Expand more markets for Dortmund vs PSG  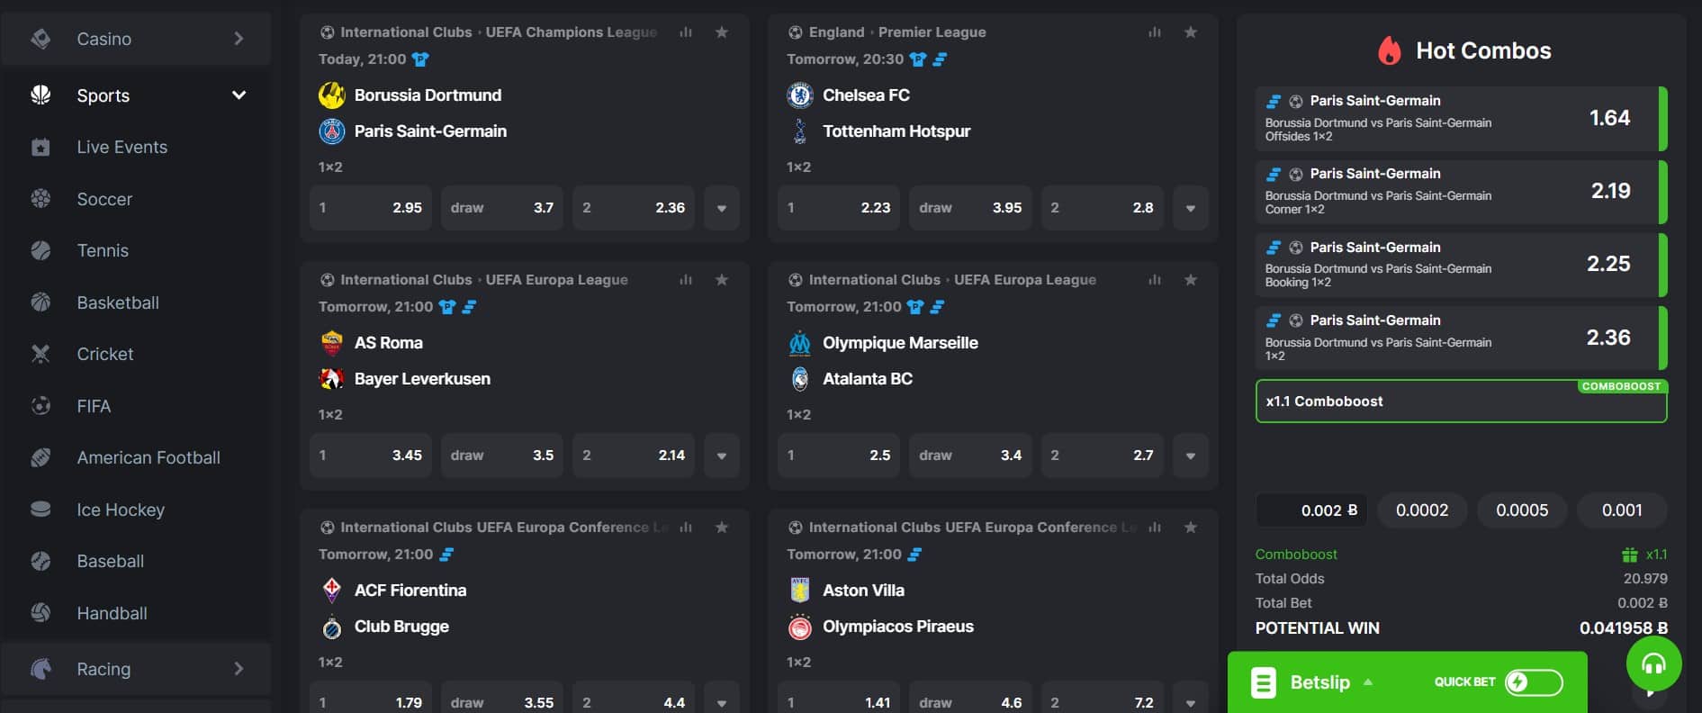(x=722, y=208)
